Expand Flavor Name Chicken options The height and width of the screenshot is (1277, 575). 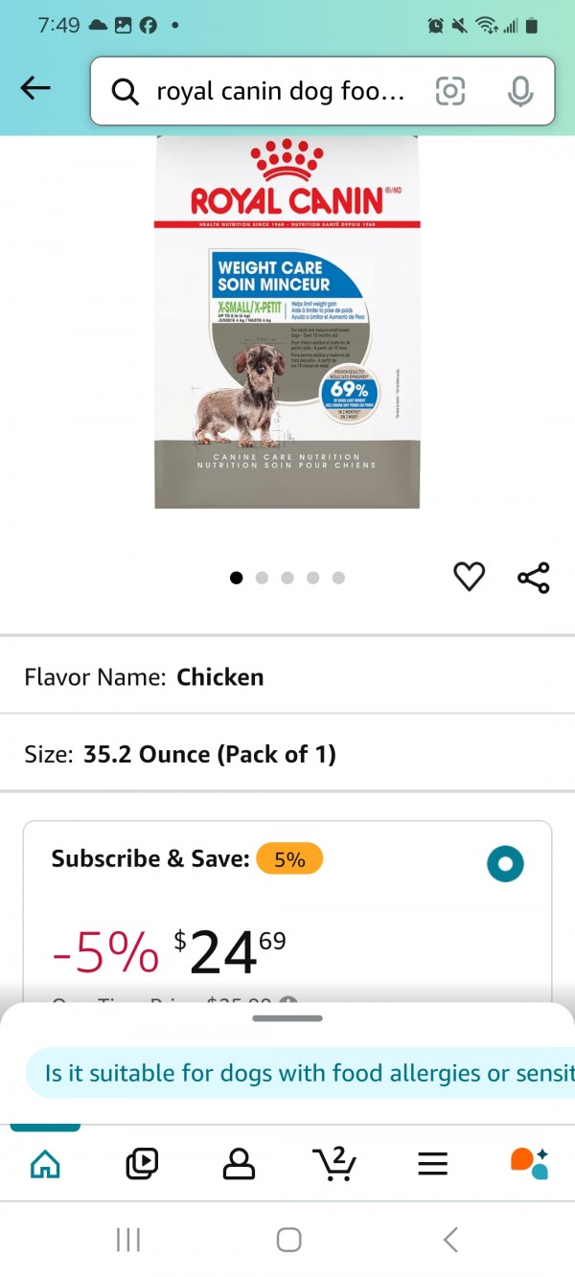pos(287,677)
